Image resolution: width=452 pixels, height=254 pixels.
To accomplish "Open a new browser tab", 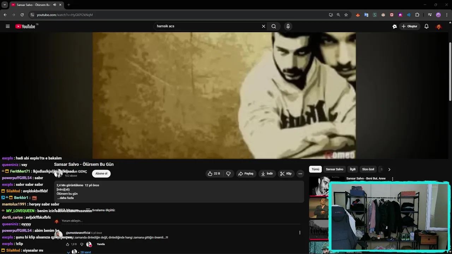I will pos(69,5).
